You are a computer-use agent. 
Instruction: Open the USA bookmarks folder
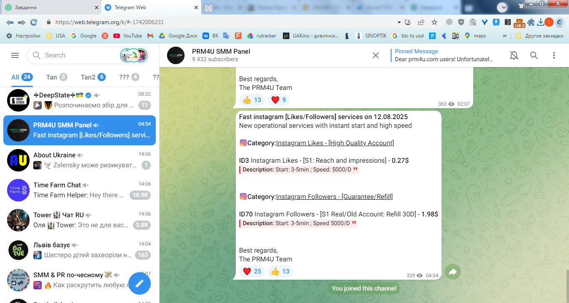56,36
